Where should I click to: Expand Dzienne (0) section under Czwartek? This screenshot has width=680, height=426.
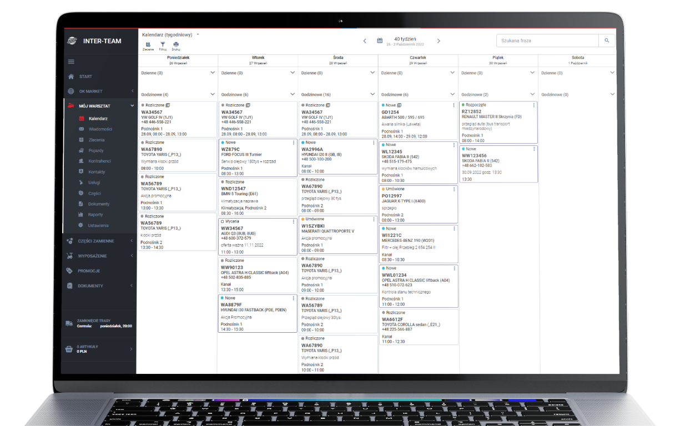pos(452,73)
